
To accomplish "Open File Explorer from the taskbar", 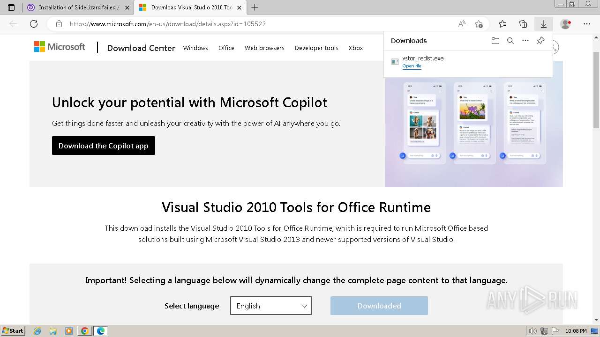I will pyautogui.click(x=53, y=331).
